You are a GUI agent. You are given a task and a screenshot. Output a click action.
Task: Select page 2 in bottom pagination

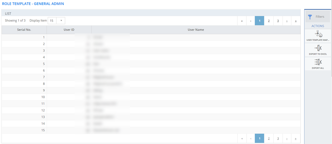pos(269,138)
